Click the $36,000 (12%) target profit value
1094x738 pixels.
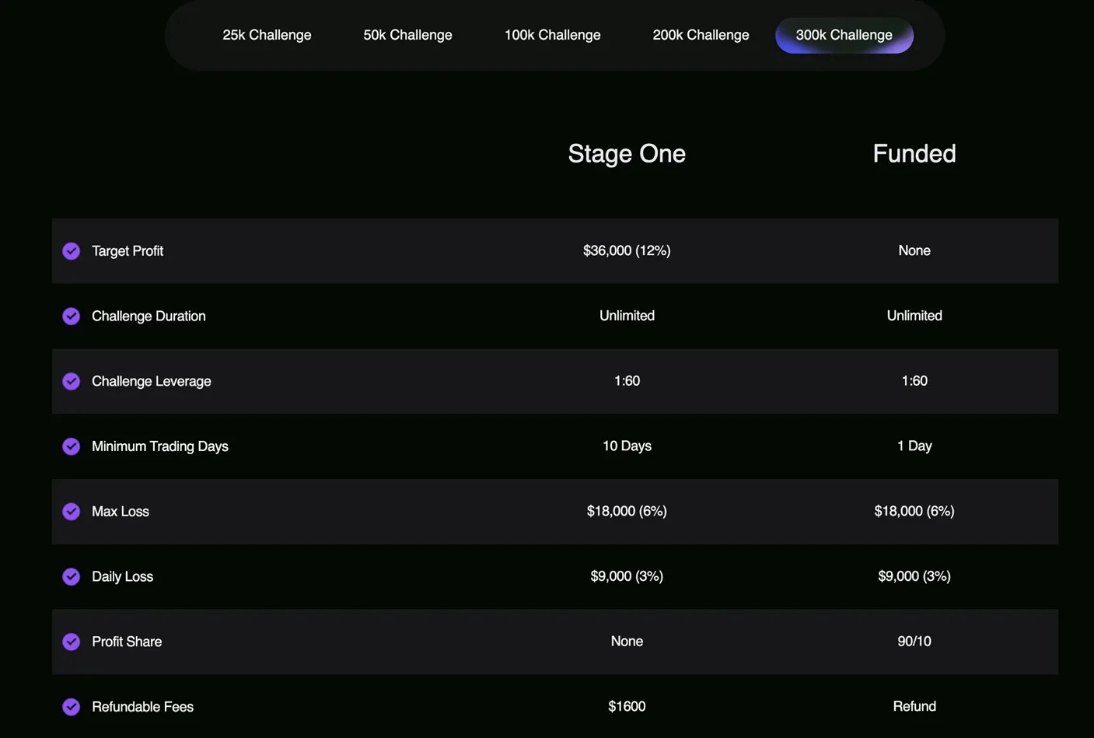[x=627, y=250]
